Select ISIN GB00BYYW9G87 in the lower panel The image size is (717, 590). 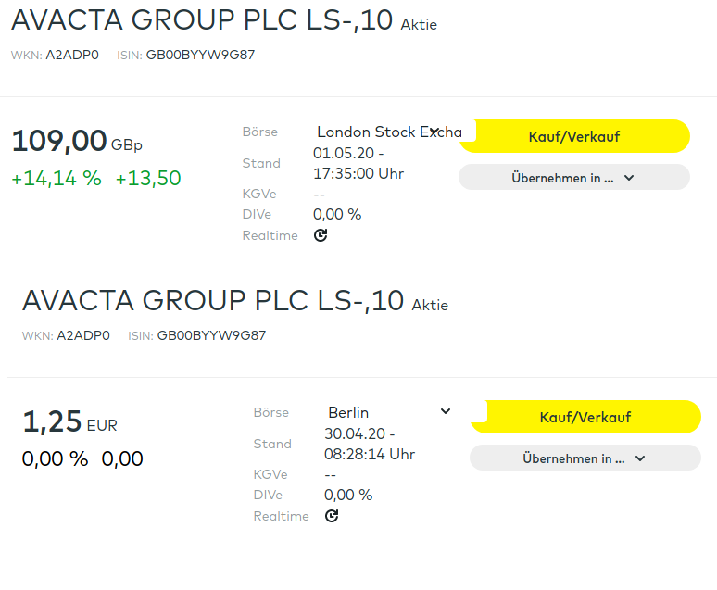point(211,335)
